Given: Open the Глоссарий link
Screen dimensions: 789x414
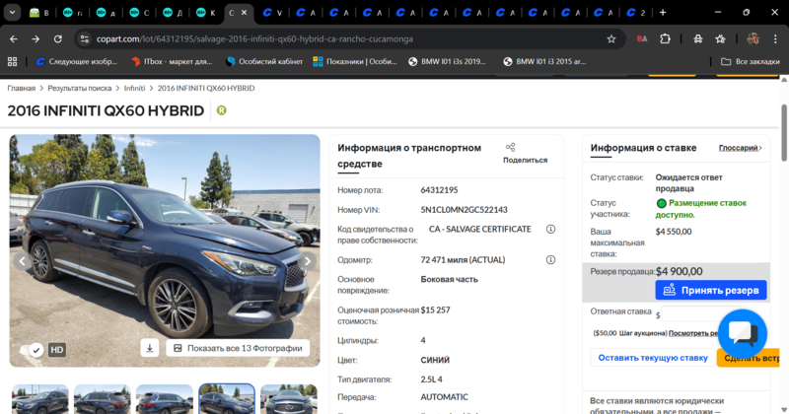Looking at the screenshot, I should [741, 148].
